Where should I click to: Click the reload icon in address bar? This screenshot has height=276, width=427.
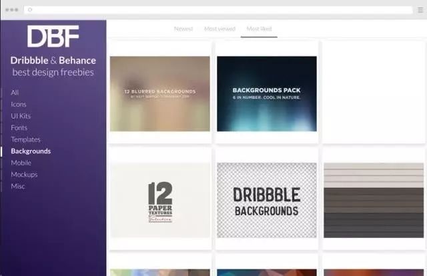point(30,10)
